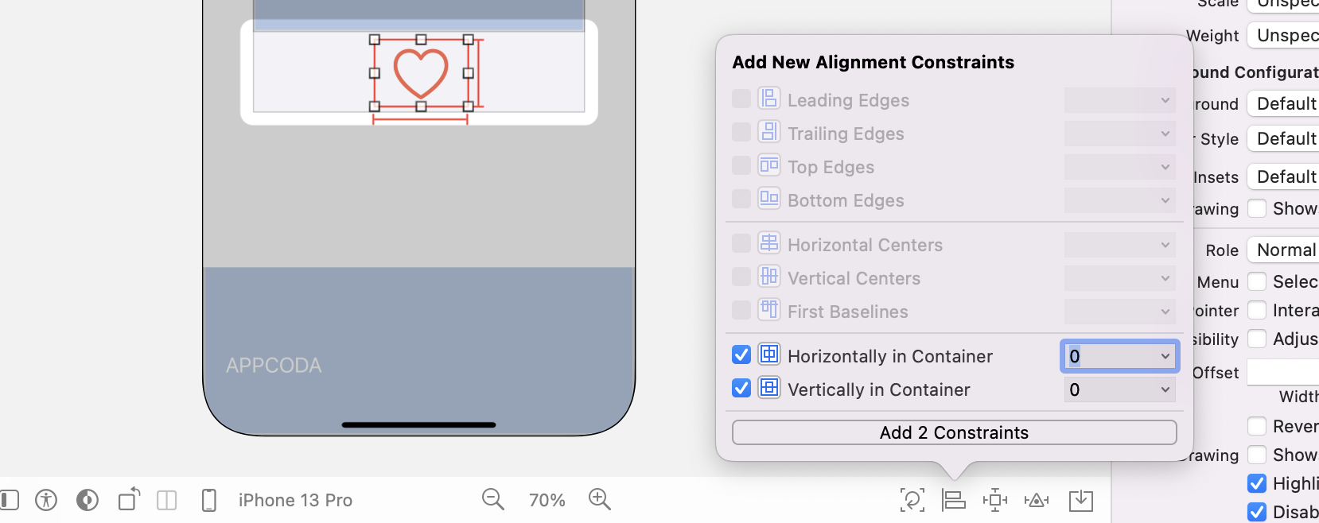Click Add 2 Constraints button
Screen dimensions: 1319x523
954,432
